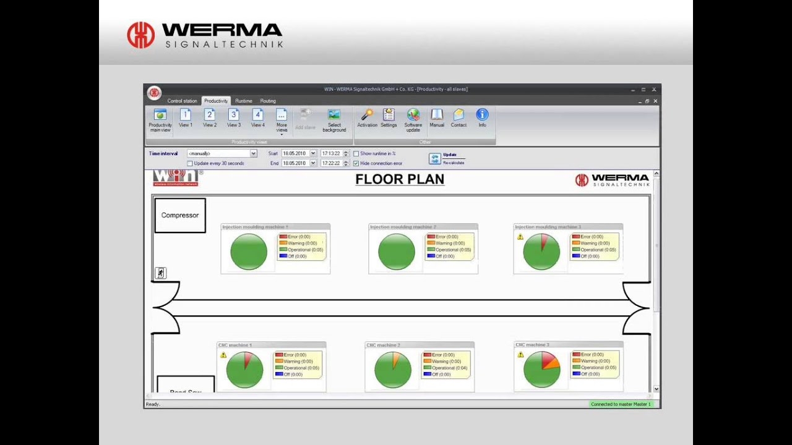The width and height of the screenshot is (792, 445).
Task: Open the Settings checklist icon
Action: 389,115
